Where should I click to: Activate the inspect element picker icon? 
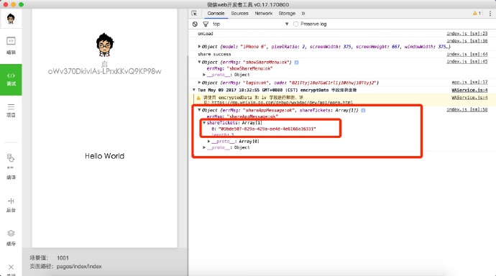(194, 13)
